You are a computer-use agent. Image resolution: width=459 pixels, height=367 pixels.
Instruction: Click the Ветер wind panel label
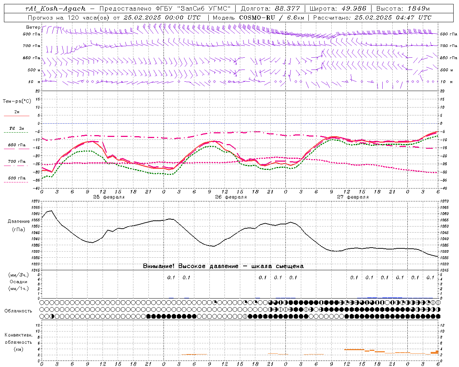tap(33, 27)
